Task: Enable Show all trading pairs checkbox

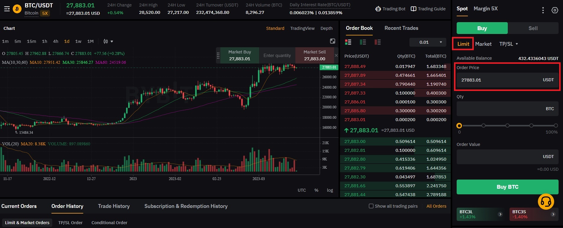Action: click(x=371, y=206)
